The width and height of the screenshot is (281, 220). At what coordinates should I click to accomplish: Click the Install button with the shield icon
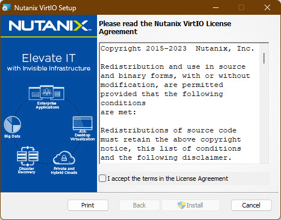(191, 205)
